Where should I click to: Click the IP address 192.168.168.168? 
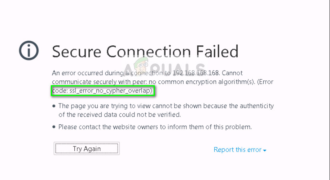pos(196,73)
